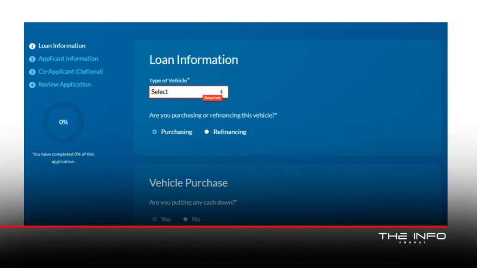Jump to Co-Applicant (Optional) step
The width and height of the screenshot is (477, 268).
pos(71,72)
